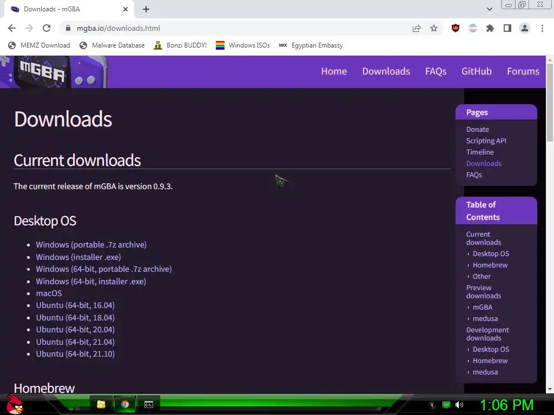Select the Downloads - mGBA tab

69,9
